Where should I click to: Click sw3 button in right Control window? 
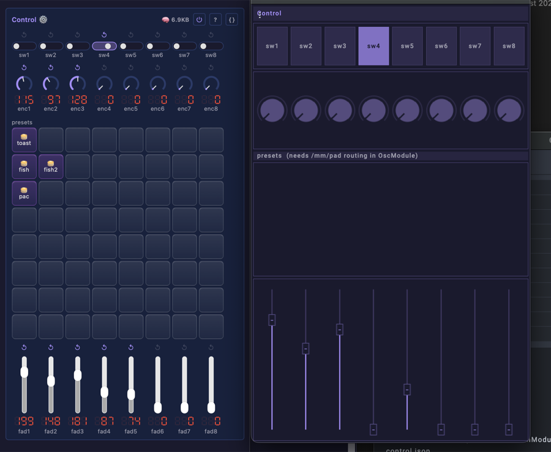tap(340, 46)
